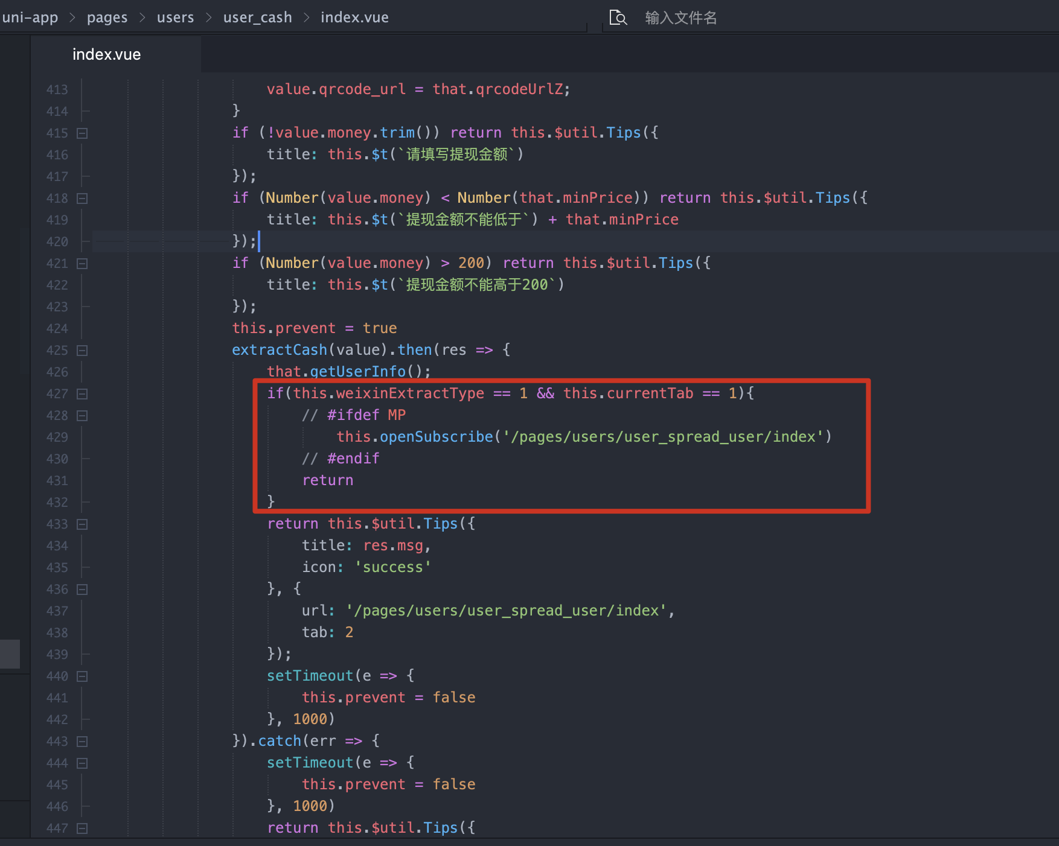1059x846 pixels.
Task: Click index.vue in the breadcrumb path
Action: tap(354, 17)
